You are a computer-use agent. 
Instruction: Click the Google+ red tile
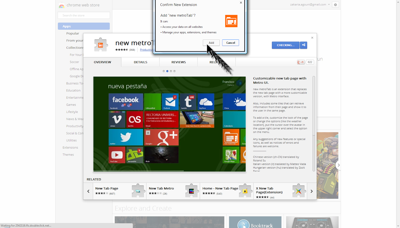click(161, 137)
